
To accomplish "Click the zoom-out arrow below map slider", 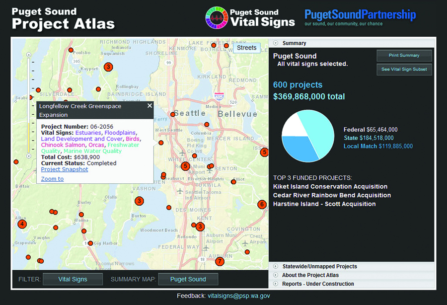I will pyautogui.click(x=28, y=156).
